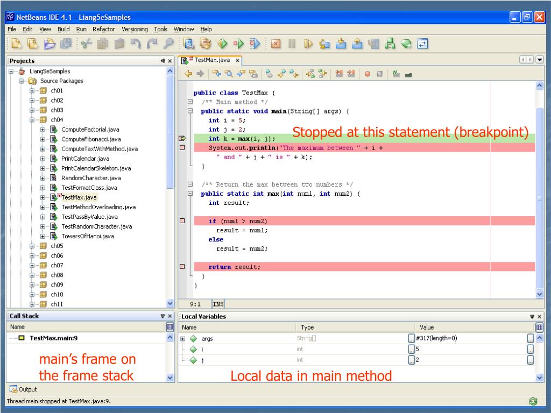Select the TestMax.java editor tab

[211, 60]
